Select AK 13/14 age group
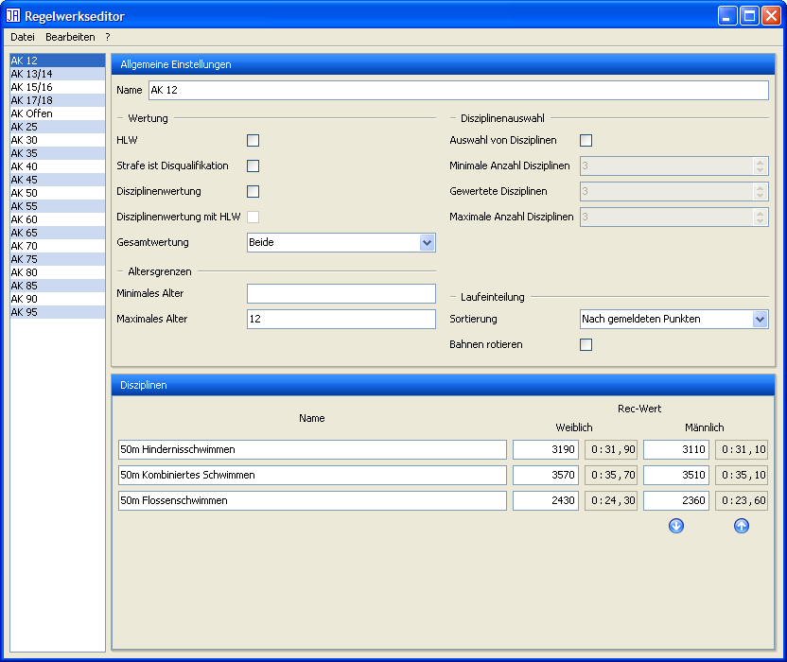Image resolution: width=787 pixels, height=662 pixels. [58, 74]
